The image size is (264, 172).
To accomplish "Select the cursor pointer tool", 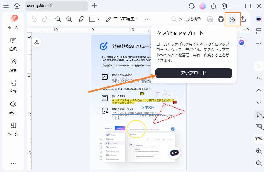I will pyautogui.click(x=259, y=115).
